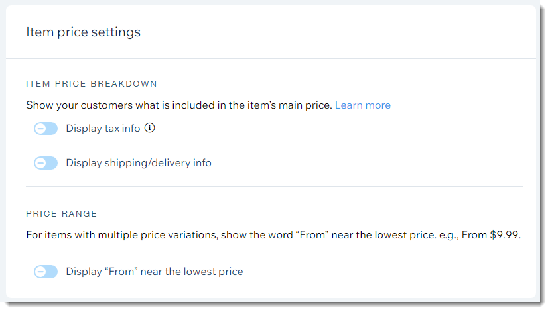
Task: Click the quoted word "From" in the price range description
Action: (x=312, y=235)
